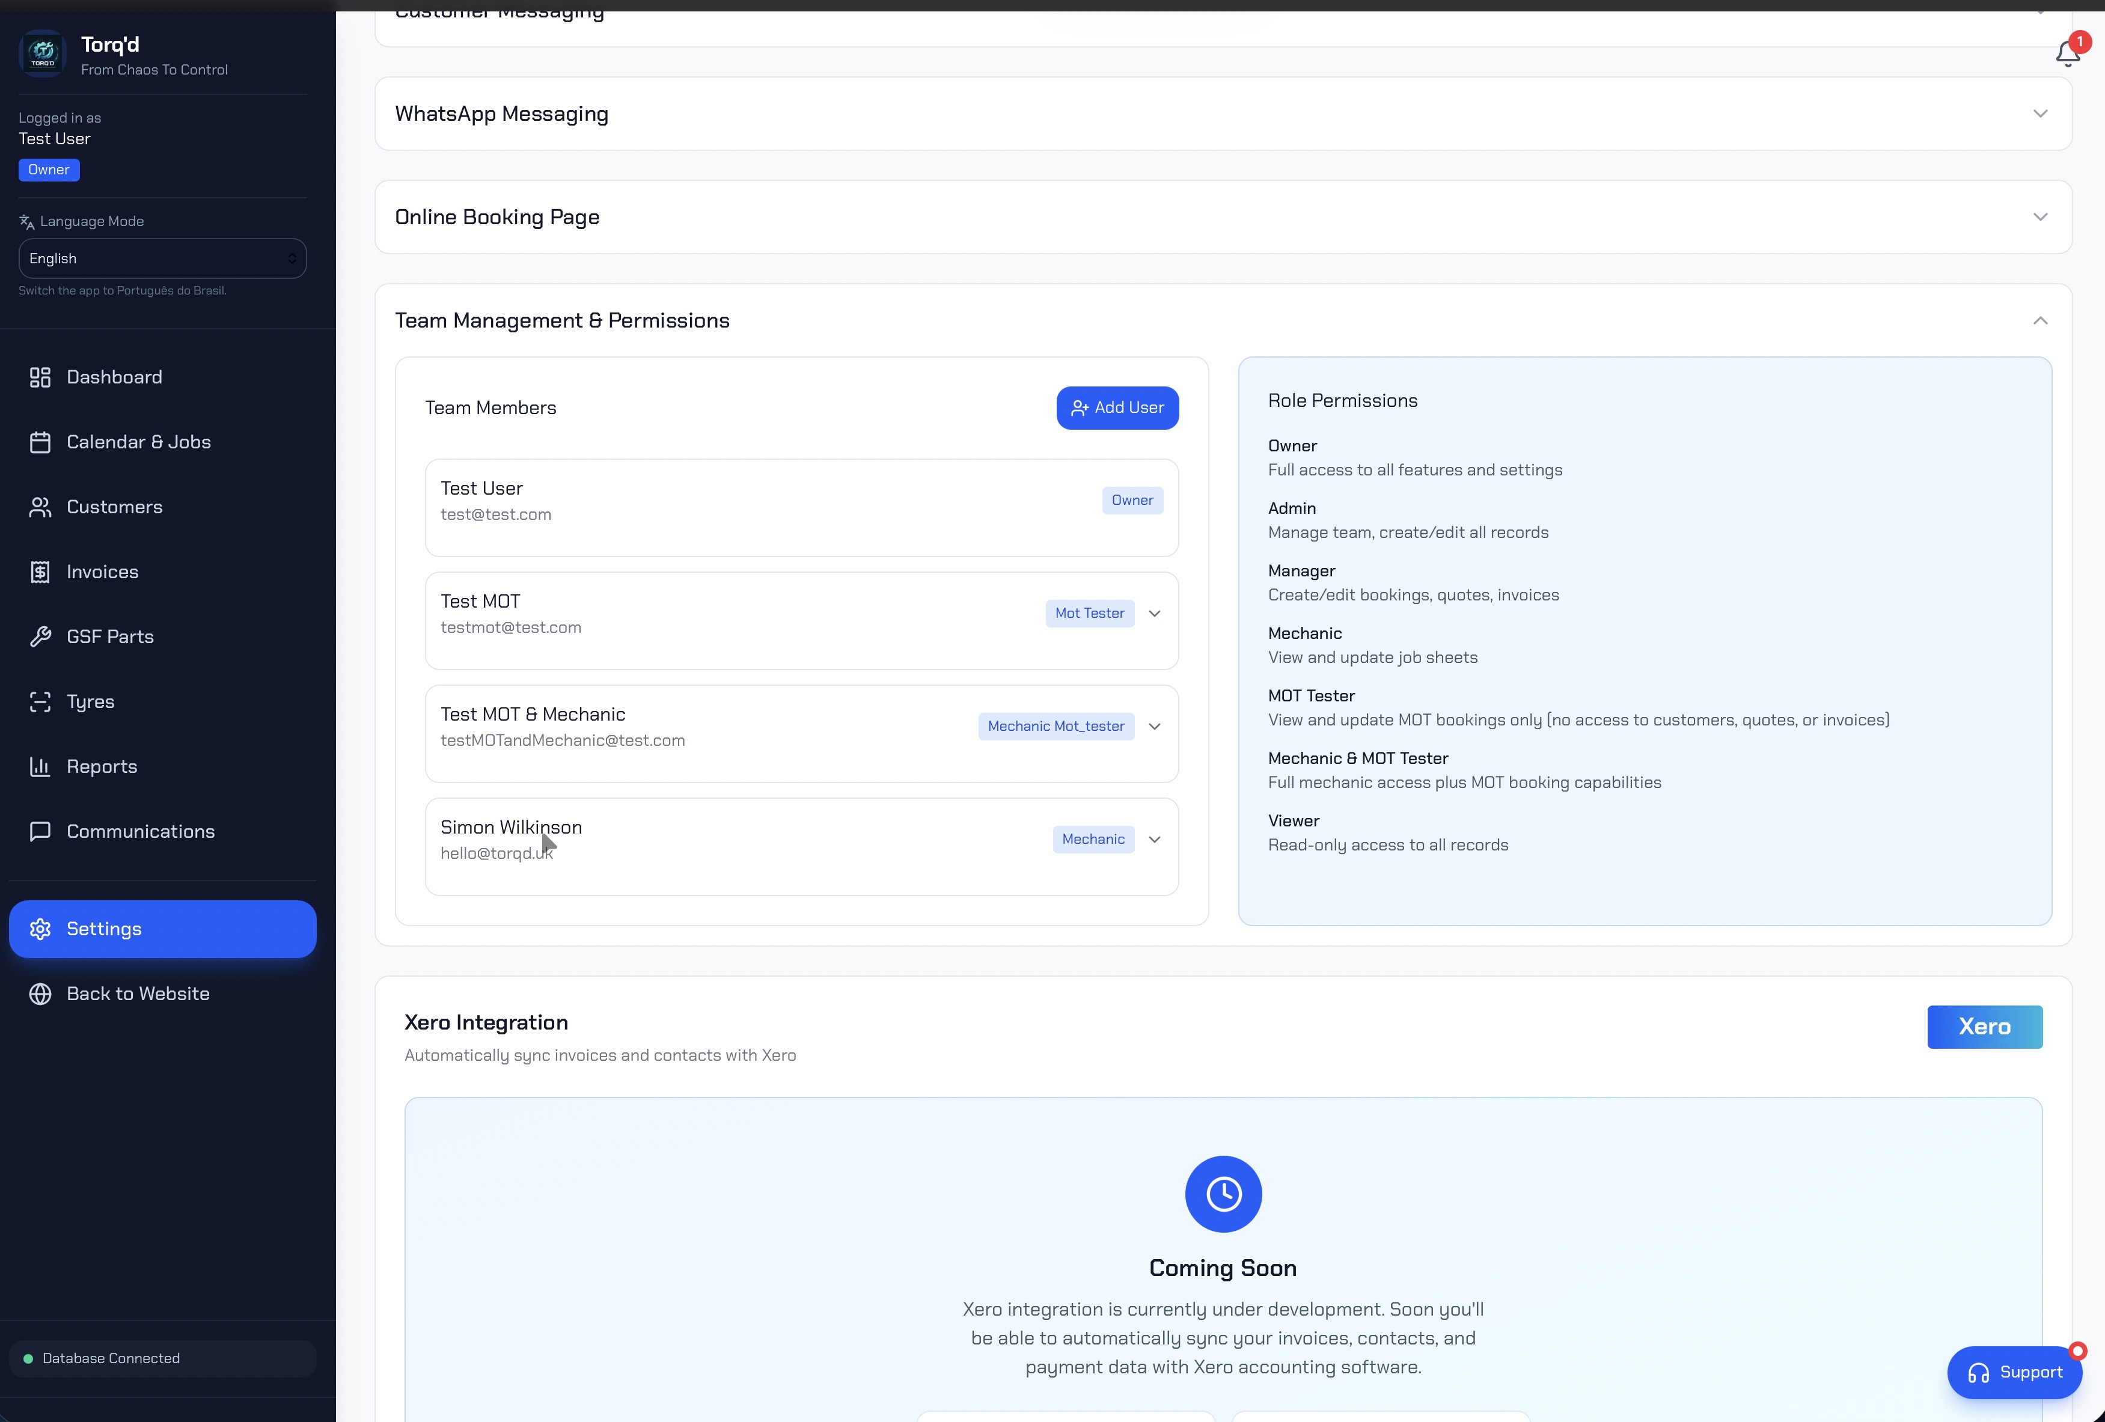Select the Test User team member card

tap(802, 508)
